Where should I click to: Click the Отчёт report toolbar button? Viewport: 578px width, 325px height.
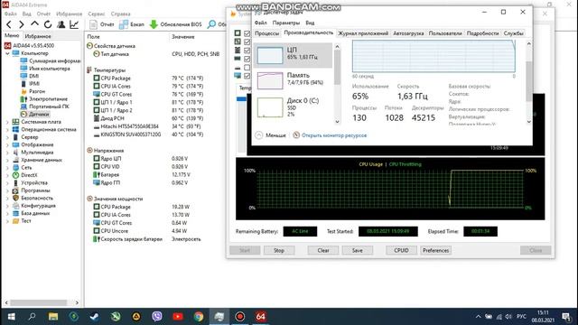tap(102, 24)
